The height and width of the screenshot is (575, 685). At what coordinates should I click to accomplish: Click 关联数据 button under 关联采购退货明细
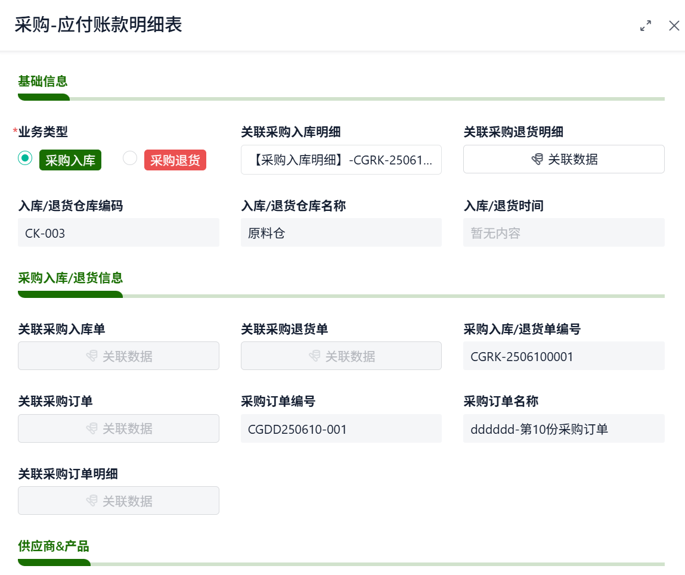coord(563,160)
